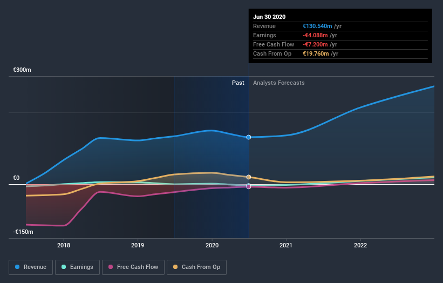Click the orange Cash From Op data point
443x283 pixels.
point(249,177)
